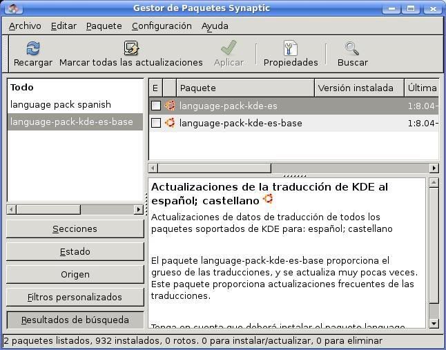Viewport: 446px width, 350px height.
Task: Sort by the Versión instalada column header
Action: pyautogui.click(x=359, y=88)
